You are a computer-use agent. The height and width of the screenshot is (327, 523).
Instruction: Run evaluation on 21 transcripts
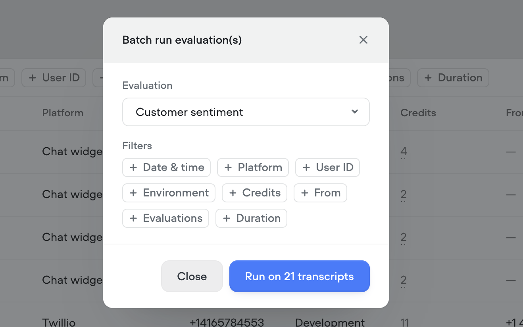tap(299, 276)
